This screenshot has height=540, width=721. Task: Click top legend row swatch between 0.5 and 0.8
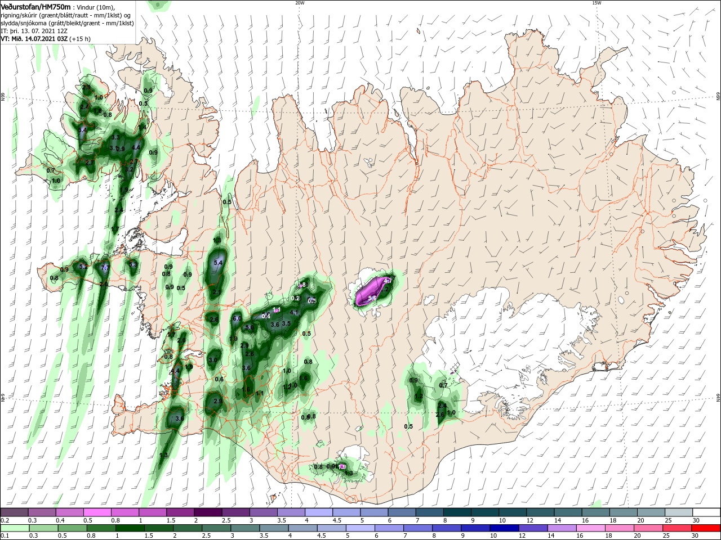(x=97, y=512)
